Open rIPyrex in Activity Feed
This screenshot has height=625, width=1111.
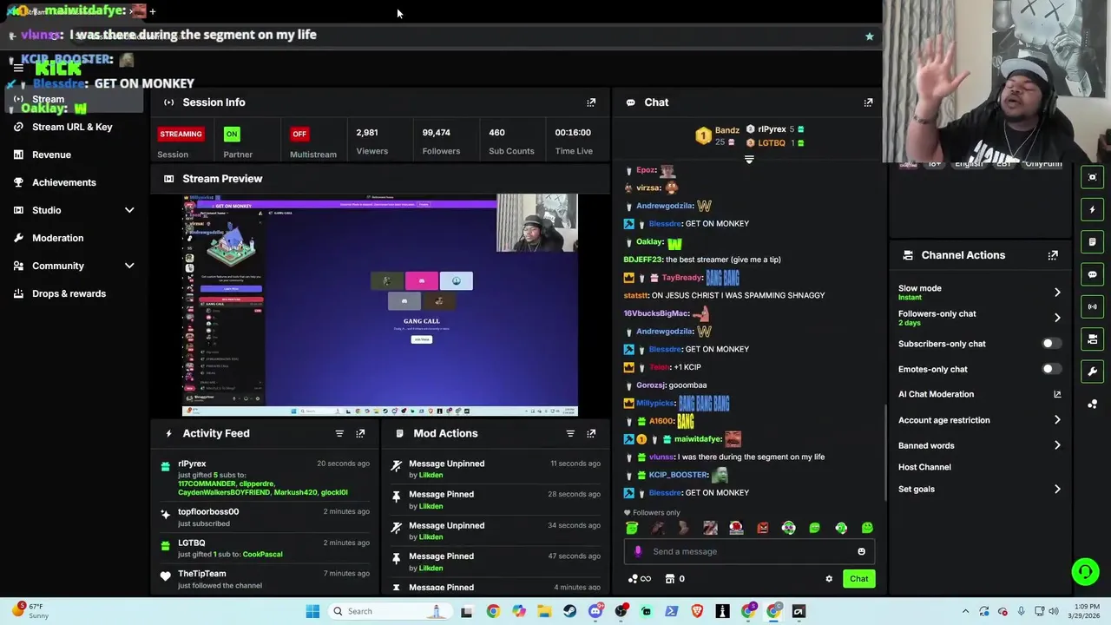[x=192, y=464]
